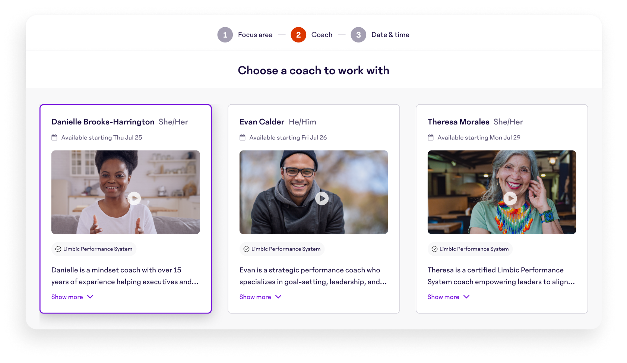Image resolution: width=627 pixels, height=363 pixels.
Task: Click the step 1 circle icon
Action: point(225,35)
